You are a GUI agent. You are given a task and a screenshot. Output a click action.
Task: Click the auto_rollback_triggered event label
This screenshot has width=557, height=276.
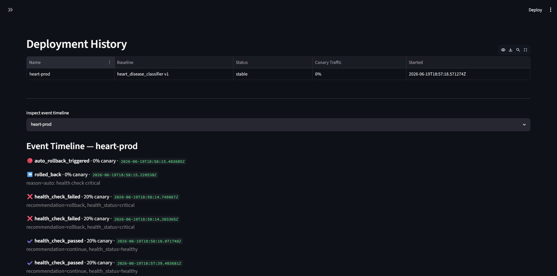[62, 161]
